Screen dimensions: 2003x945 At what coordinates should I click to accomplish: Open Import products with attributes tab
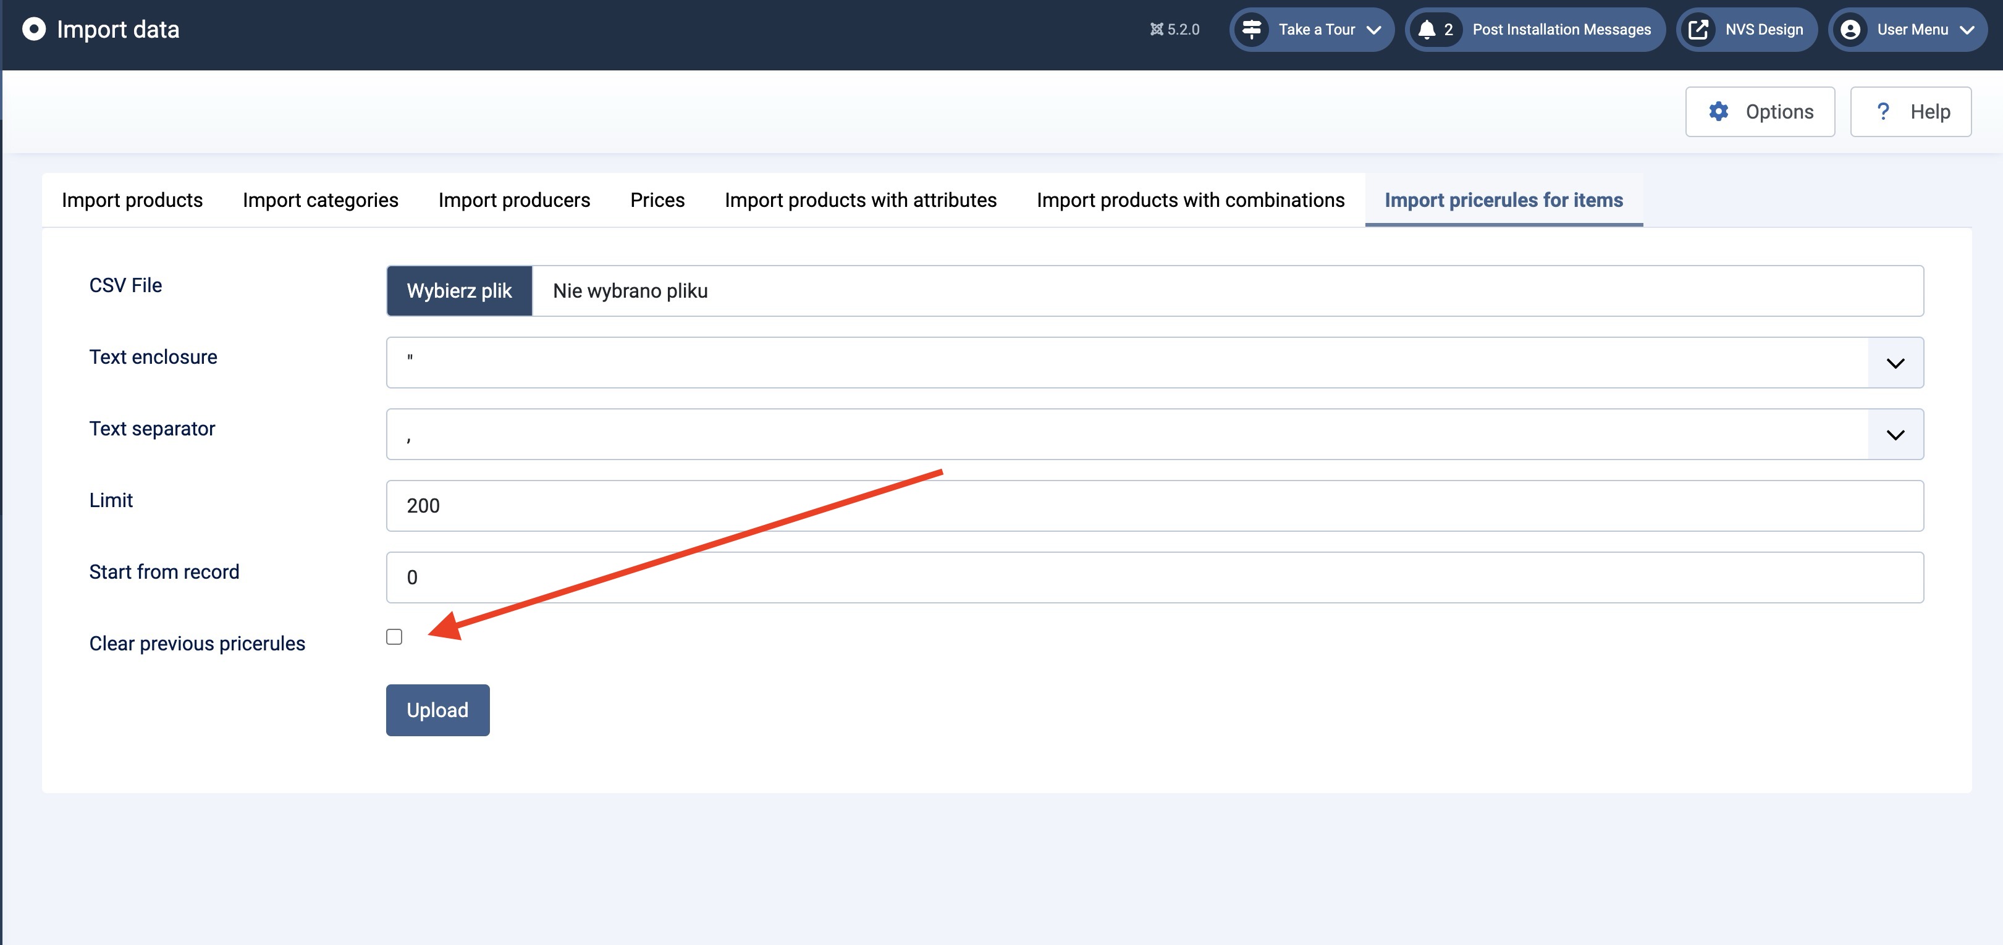coord(860,199)
